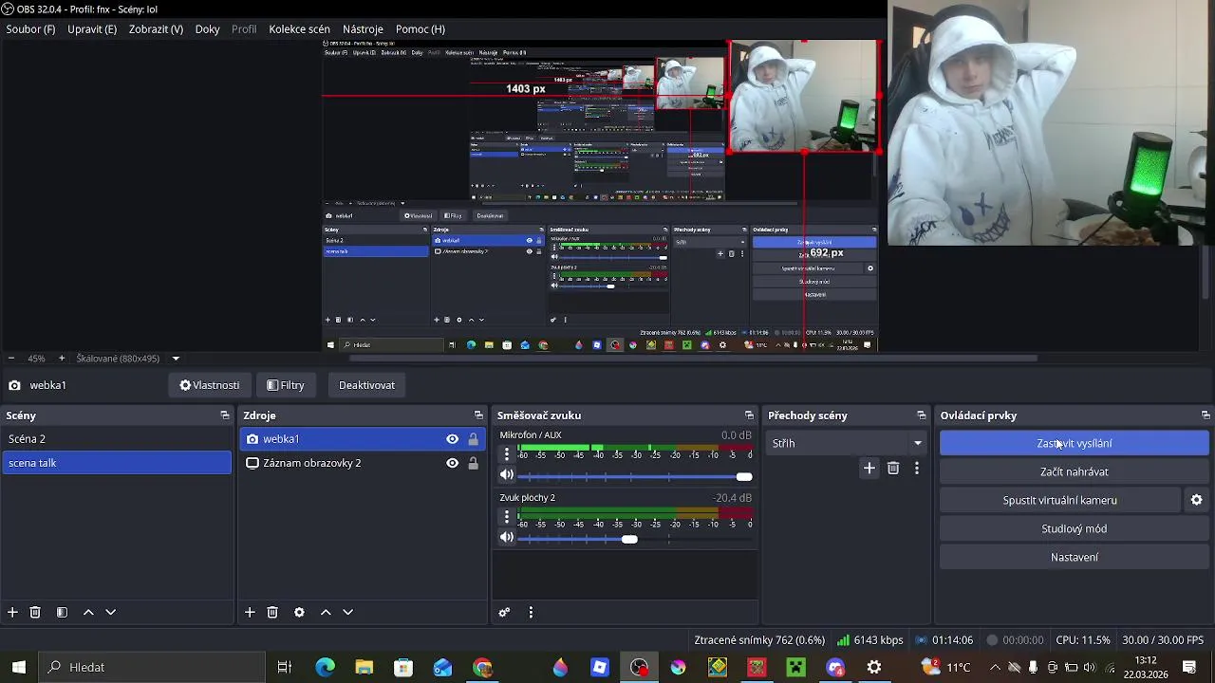Open Windows Start menu

tap(19, 667)
